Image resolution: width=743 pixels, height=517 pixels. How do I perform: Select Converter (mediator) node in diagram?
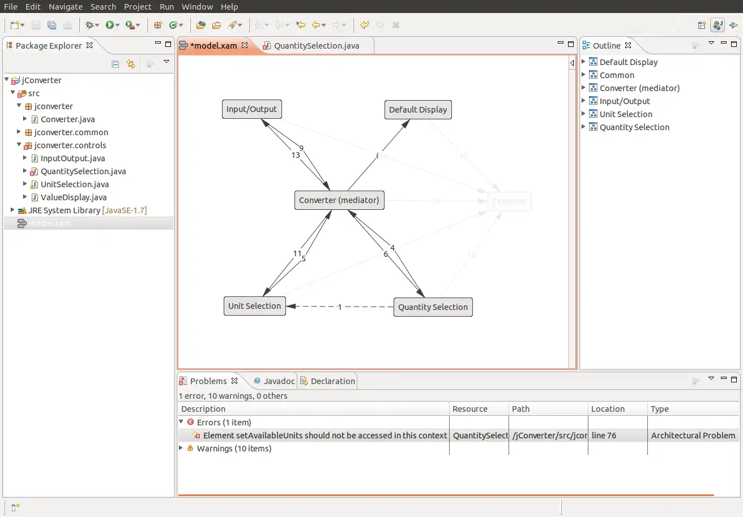339,200
